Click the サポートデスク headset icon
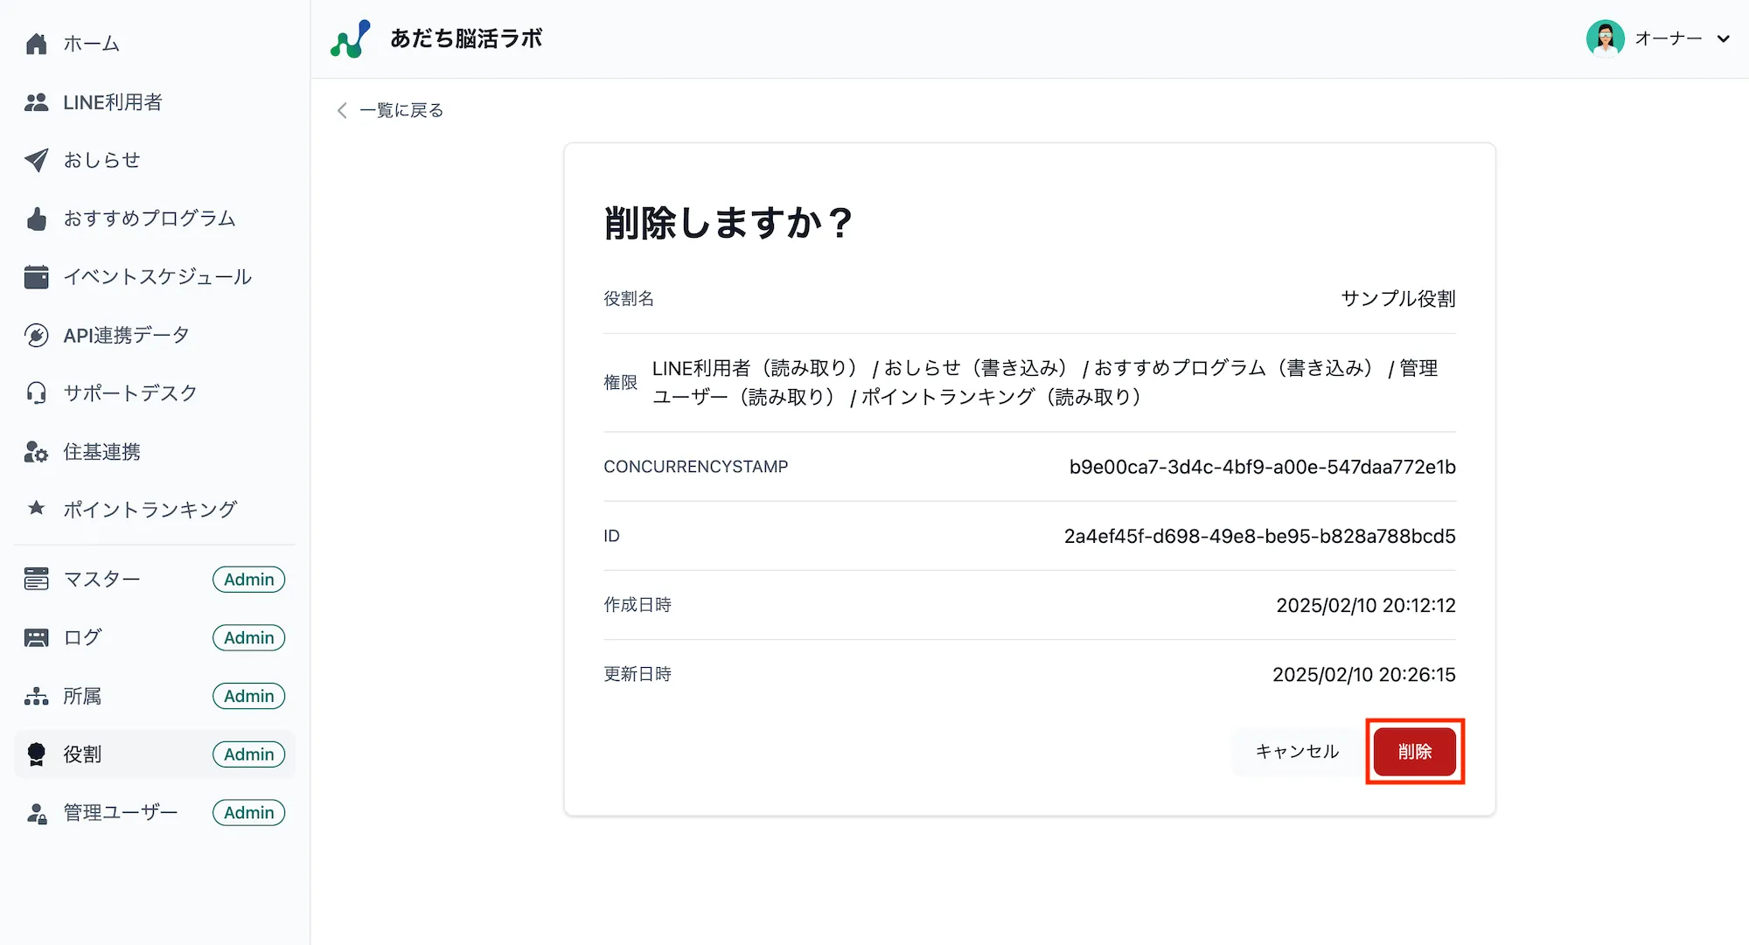This screenshot has width=1749, height=945. click(x=36, y=393)
